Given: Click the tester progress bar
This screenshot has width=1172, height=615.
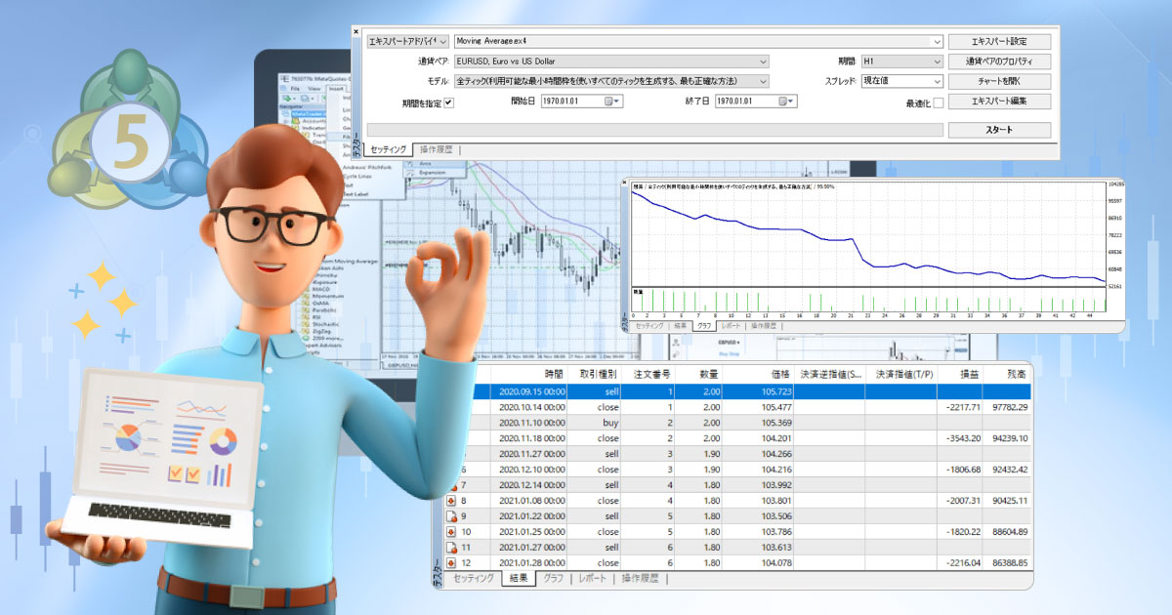Looking at the screenshot, I should pyautogui.click(x=654, y=130).
